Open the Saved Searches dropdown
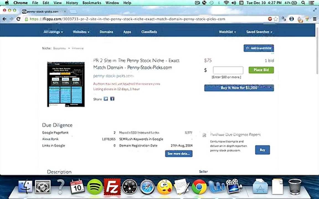 click(x=259, y=32)
